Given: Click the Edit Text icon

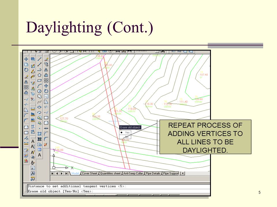Looking at the screenshot, I should [x=33, y=152].
